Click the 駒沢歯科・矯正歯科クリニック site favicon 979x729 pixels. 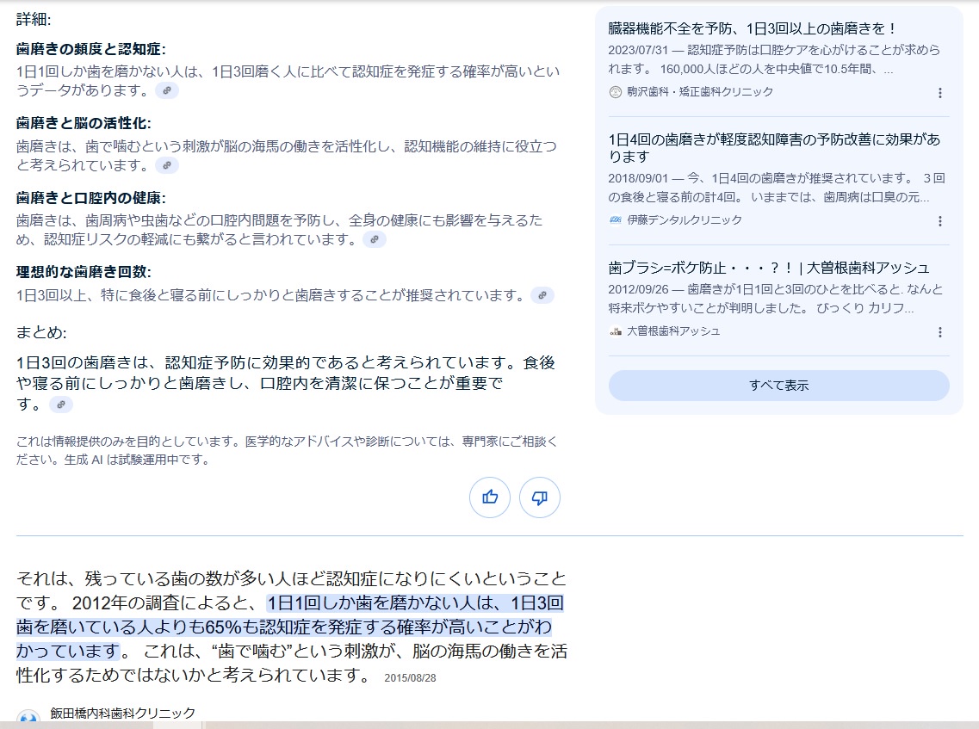coord(615,92)
